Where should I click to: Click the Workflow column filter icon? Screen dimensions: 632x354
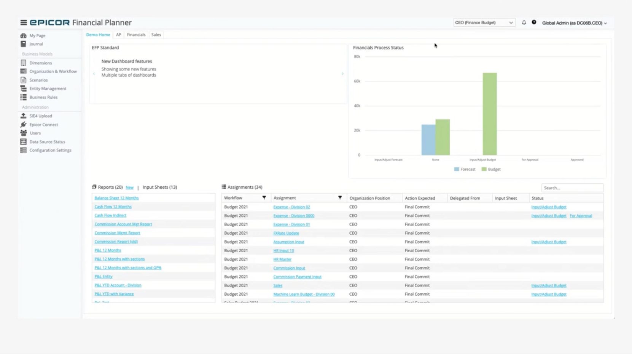pos(264,198)
